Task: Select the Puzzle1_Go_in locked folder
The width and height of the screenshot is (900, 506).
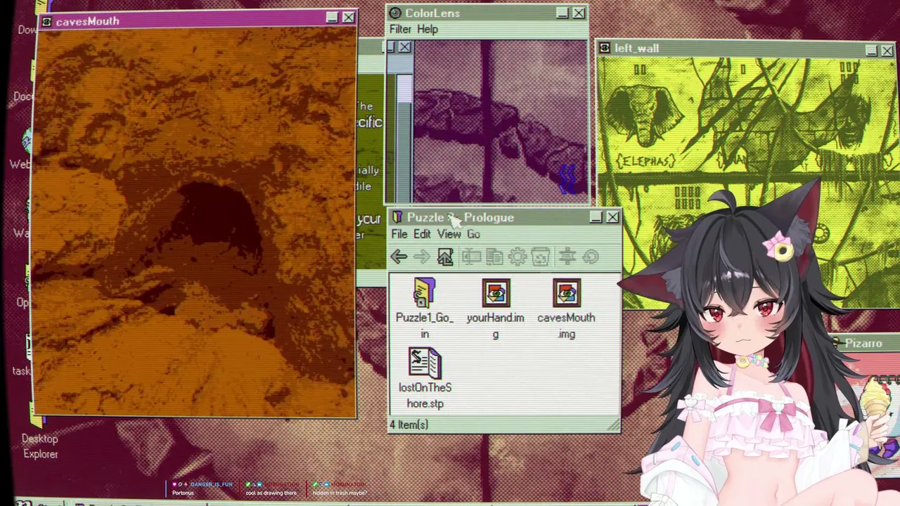Action: click(x=425, y=309)
